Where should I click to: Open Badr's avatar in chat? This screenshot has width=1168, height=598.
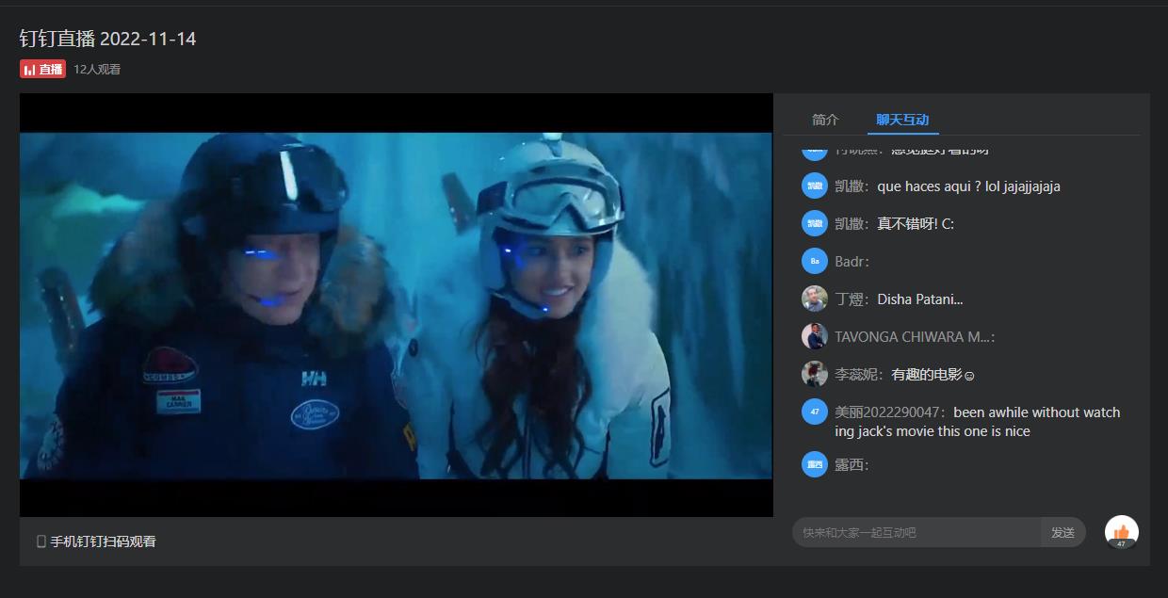814,261
